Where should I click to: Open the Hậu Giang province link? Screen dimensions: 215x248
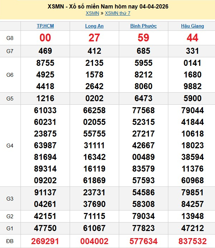coord(192,26)
